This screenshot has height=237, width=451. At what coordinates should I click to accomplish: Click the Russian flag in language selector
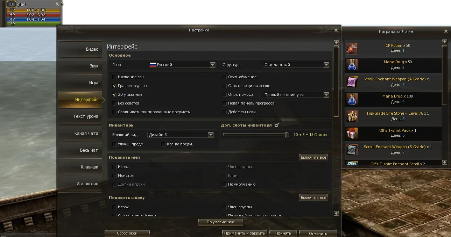click(153, 65)
